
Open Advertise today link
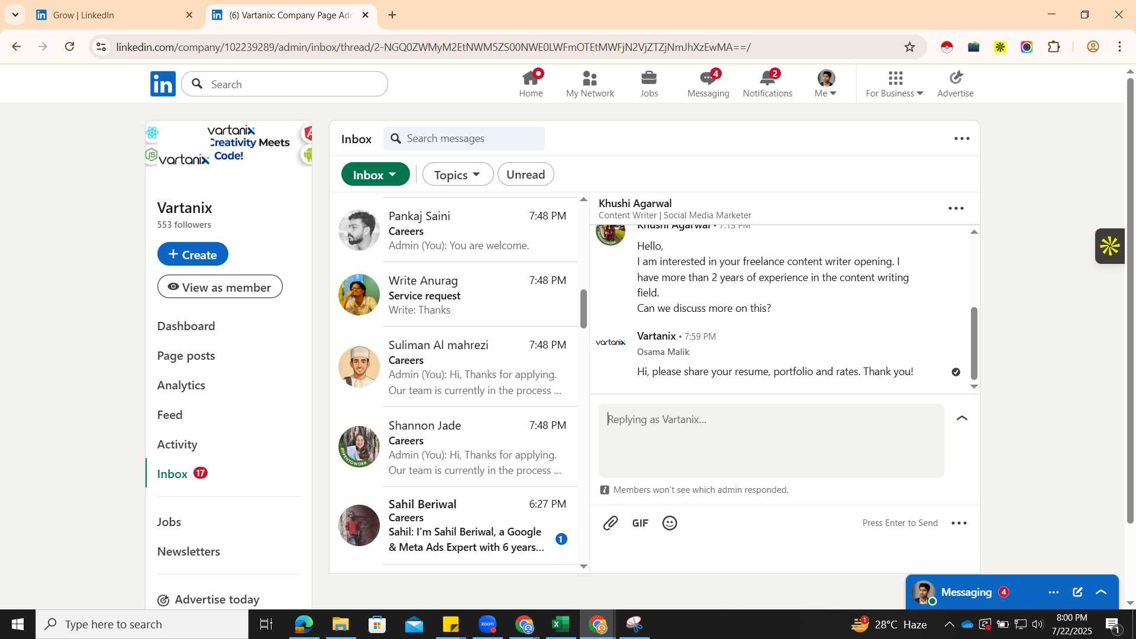point(208,599)
